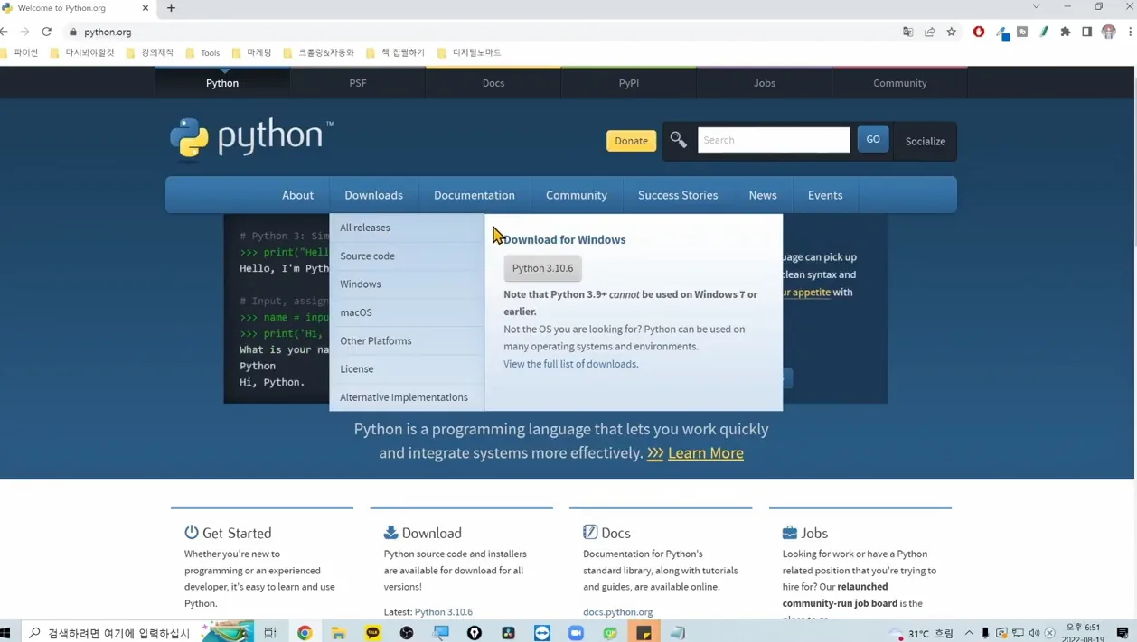Switch to the Docs top tab
Screen dimensions: 1137x642
493,83
